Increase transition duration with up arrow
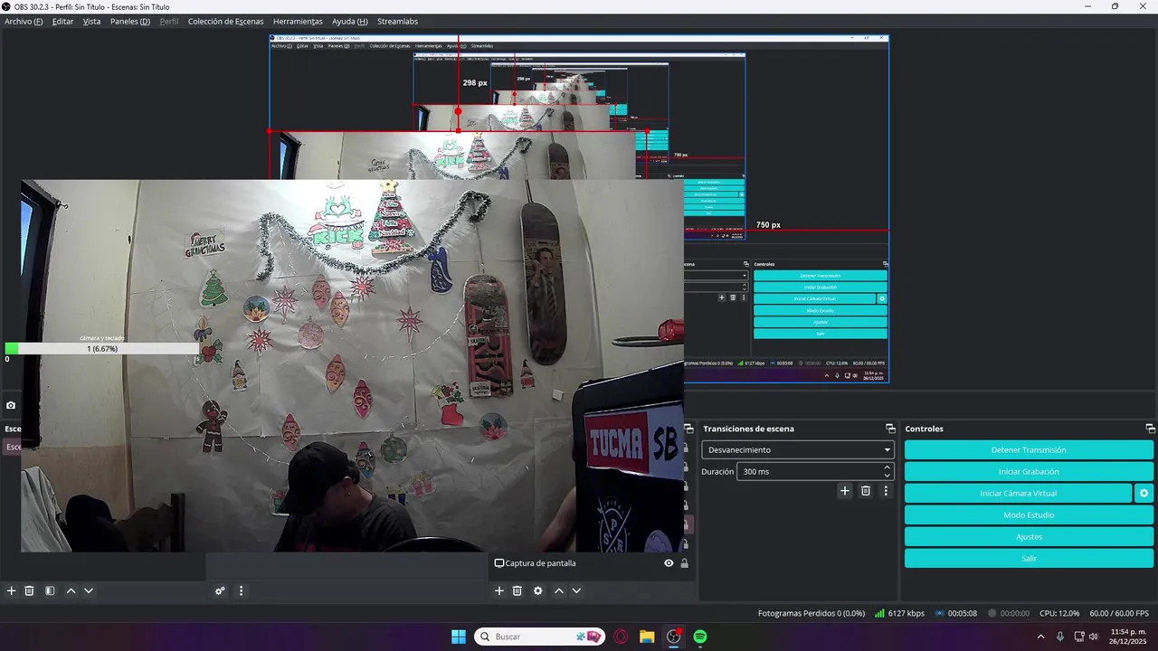This screenshot has height=651, width=1158. [887, 467]
